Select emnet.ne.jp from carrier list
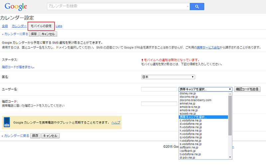 click(203, 103)
